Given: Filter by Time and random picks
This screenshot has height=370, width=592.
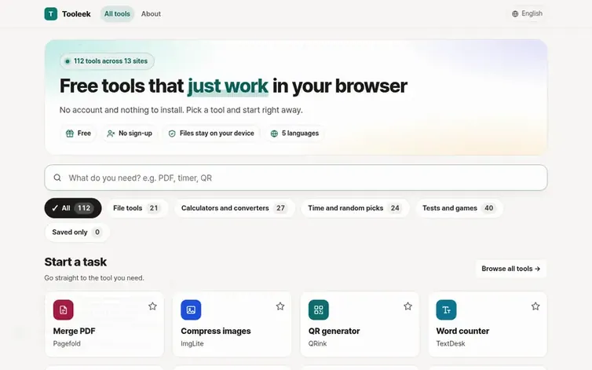Looking at the screenshot, I should click(355, 208).
